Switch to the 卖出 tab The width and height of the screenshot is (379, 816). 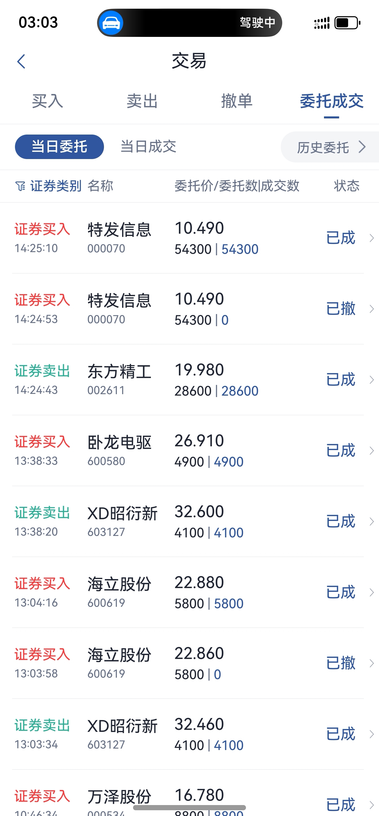142,101
